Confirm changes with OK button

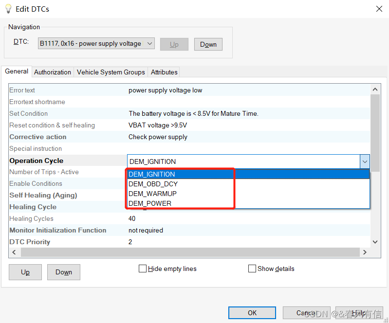click(x=252, y=313)
